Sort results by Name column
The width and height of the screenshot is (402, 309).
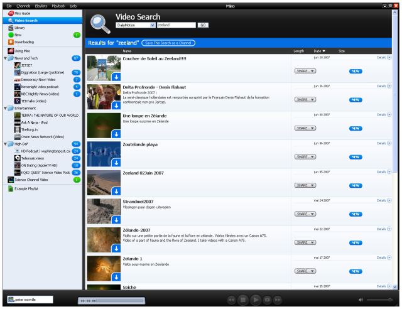click(127, 51)
